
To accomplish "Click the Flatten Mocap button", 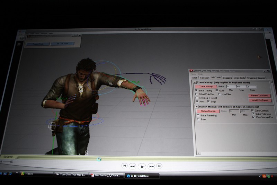I will [x=208, y=111].
